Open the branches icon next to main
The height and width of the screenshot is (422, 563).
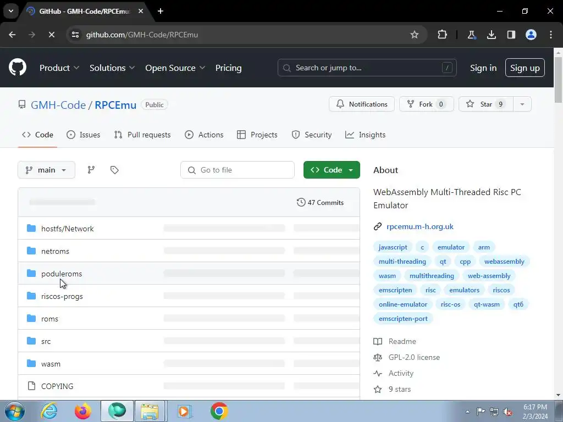click(91, 170)
